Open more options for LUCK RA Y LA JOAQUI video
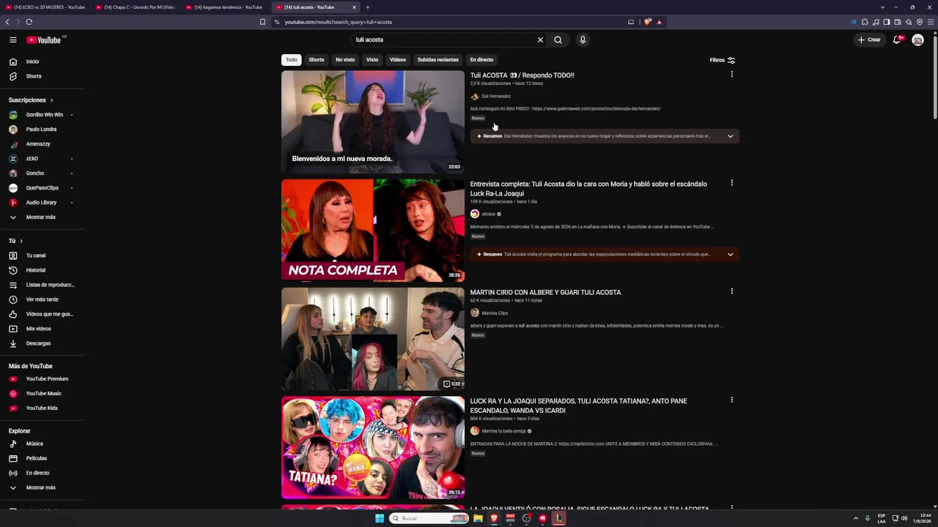The height and width of the screenshot is (527, 938). click(731, 400)
